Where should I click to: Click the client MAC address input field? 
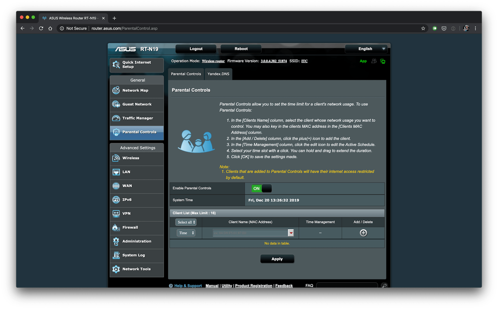click(250, 233)
